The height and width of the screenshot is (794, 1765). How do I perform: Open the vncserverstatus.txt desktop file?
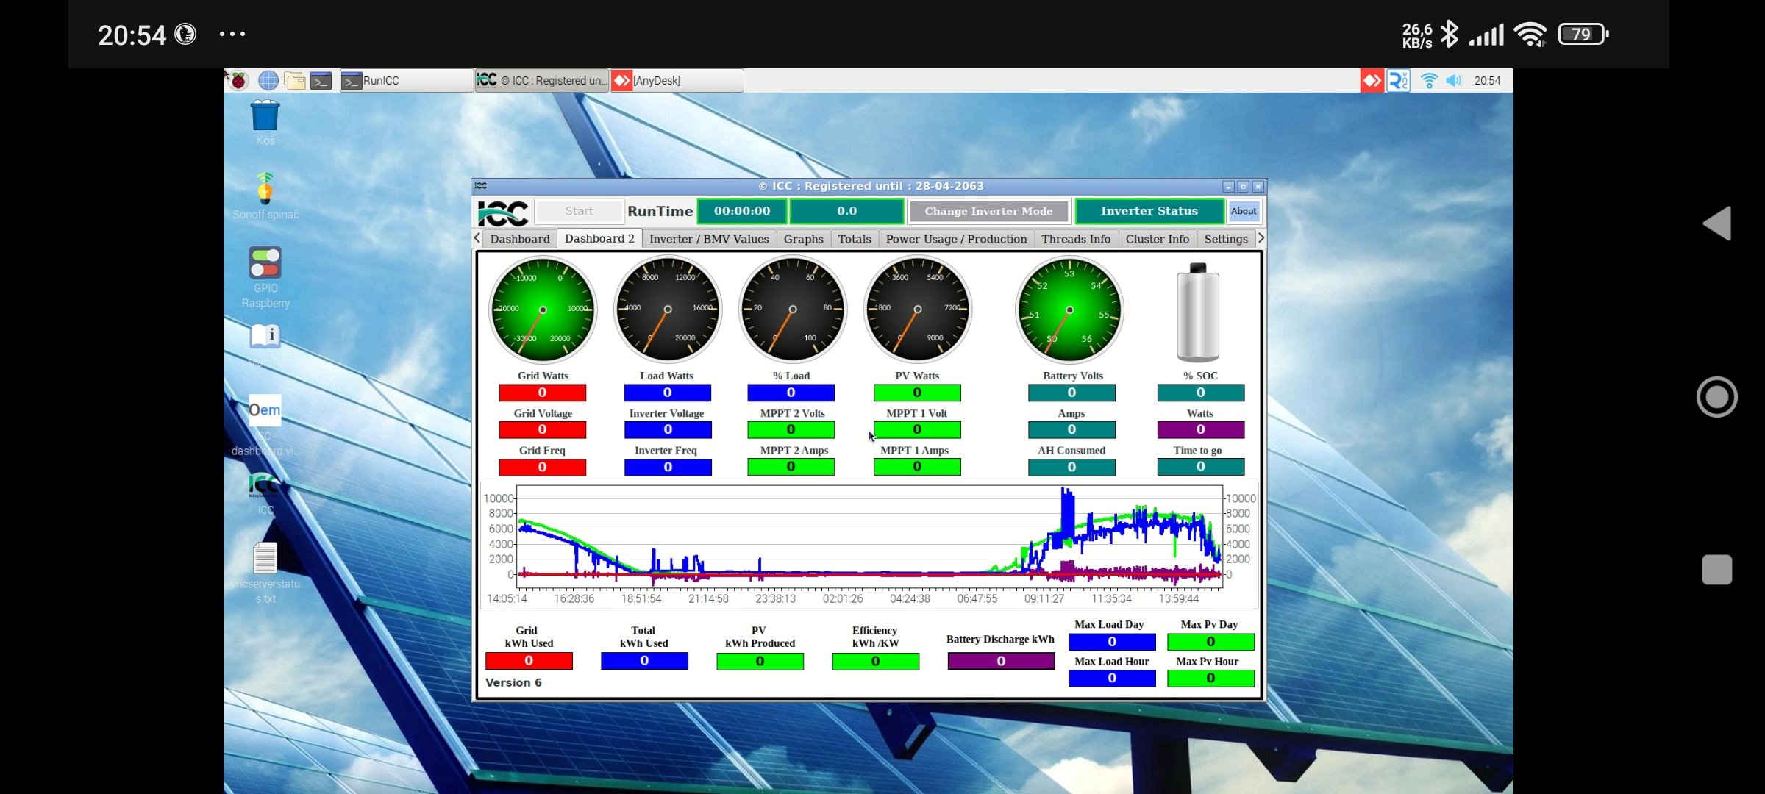click(265, 560)
